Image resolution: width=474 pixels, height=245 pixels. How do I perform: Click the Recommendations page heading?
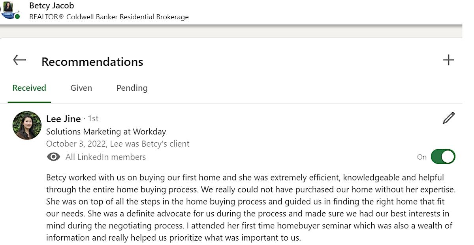92,62
